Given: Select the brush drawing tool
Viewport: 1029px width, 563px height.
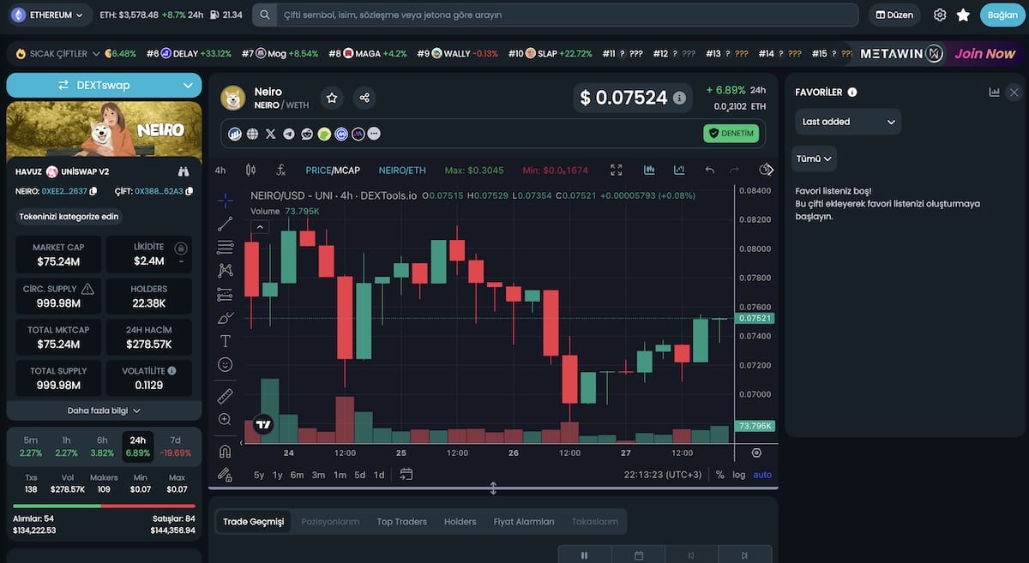Looking at the screenshot, I should click(225, 318).
